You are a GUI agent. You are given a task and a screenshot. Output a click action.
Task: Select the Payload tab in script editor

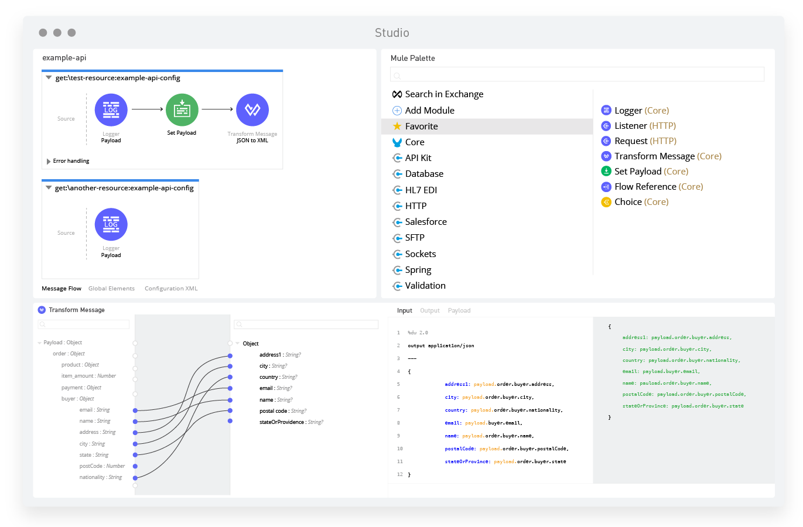point(459,311)
